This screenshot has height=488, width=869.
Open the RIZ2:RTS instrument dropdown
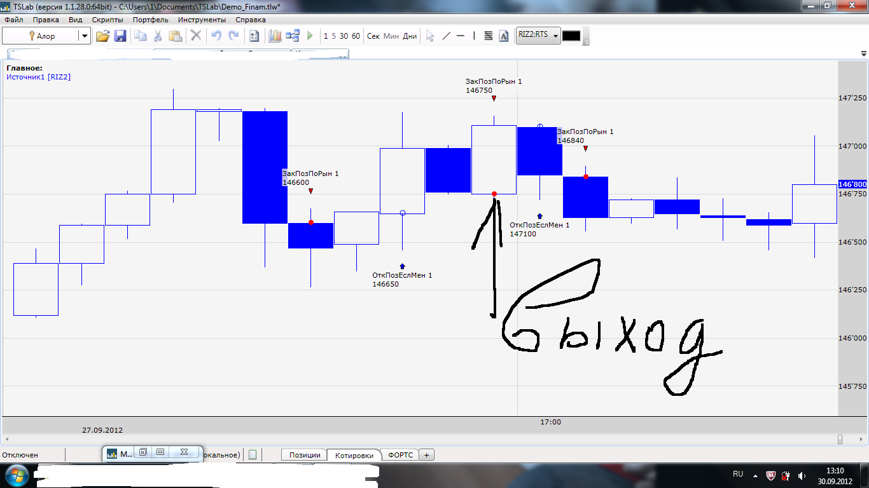[555, 36]
